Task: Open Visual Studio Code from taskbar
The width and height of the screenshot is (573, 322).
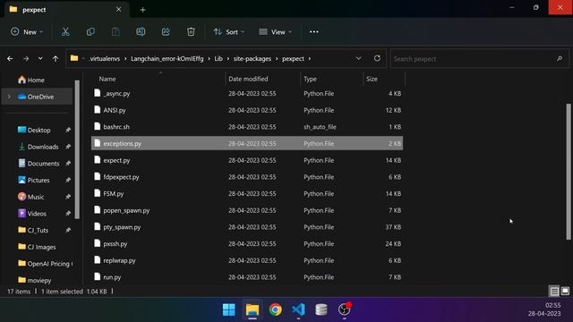Action: pyautogui.click(x=298, y=309)
